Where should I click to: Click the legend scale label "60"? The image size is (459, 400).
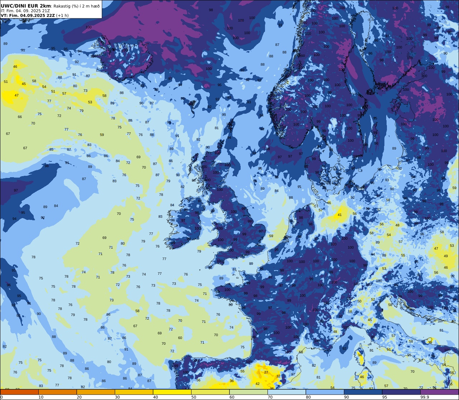(x=232, y=397)
